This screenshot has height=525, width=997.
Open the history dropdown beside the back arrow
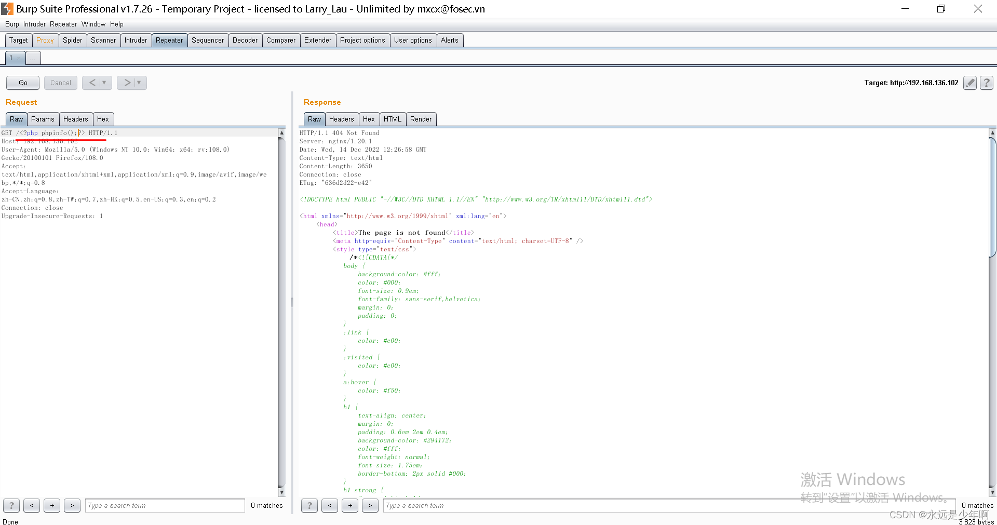pos(105,83)
